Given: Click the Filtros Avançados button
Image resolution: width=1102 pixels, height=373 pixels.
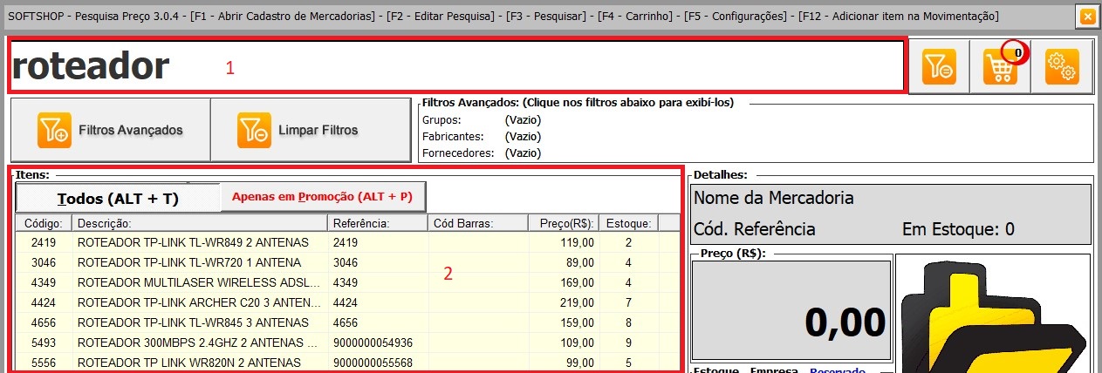Looking at the screenshot, I should 110,131.
